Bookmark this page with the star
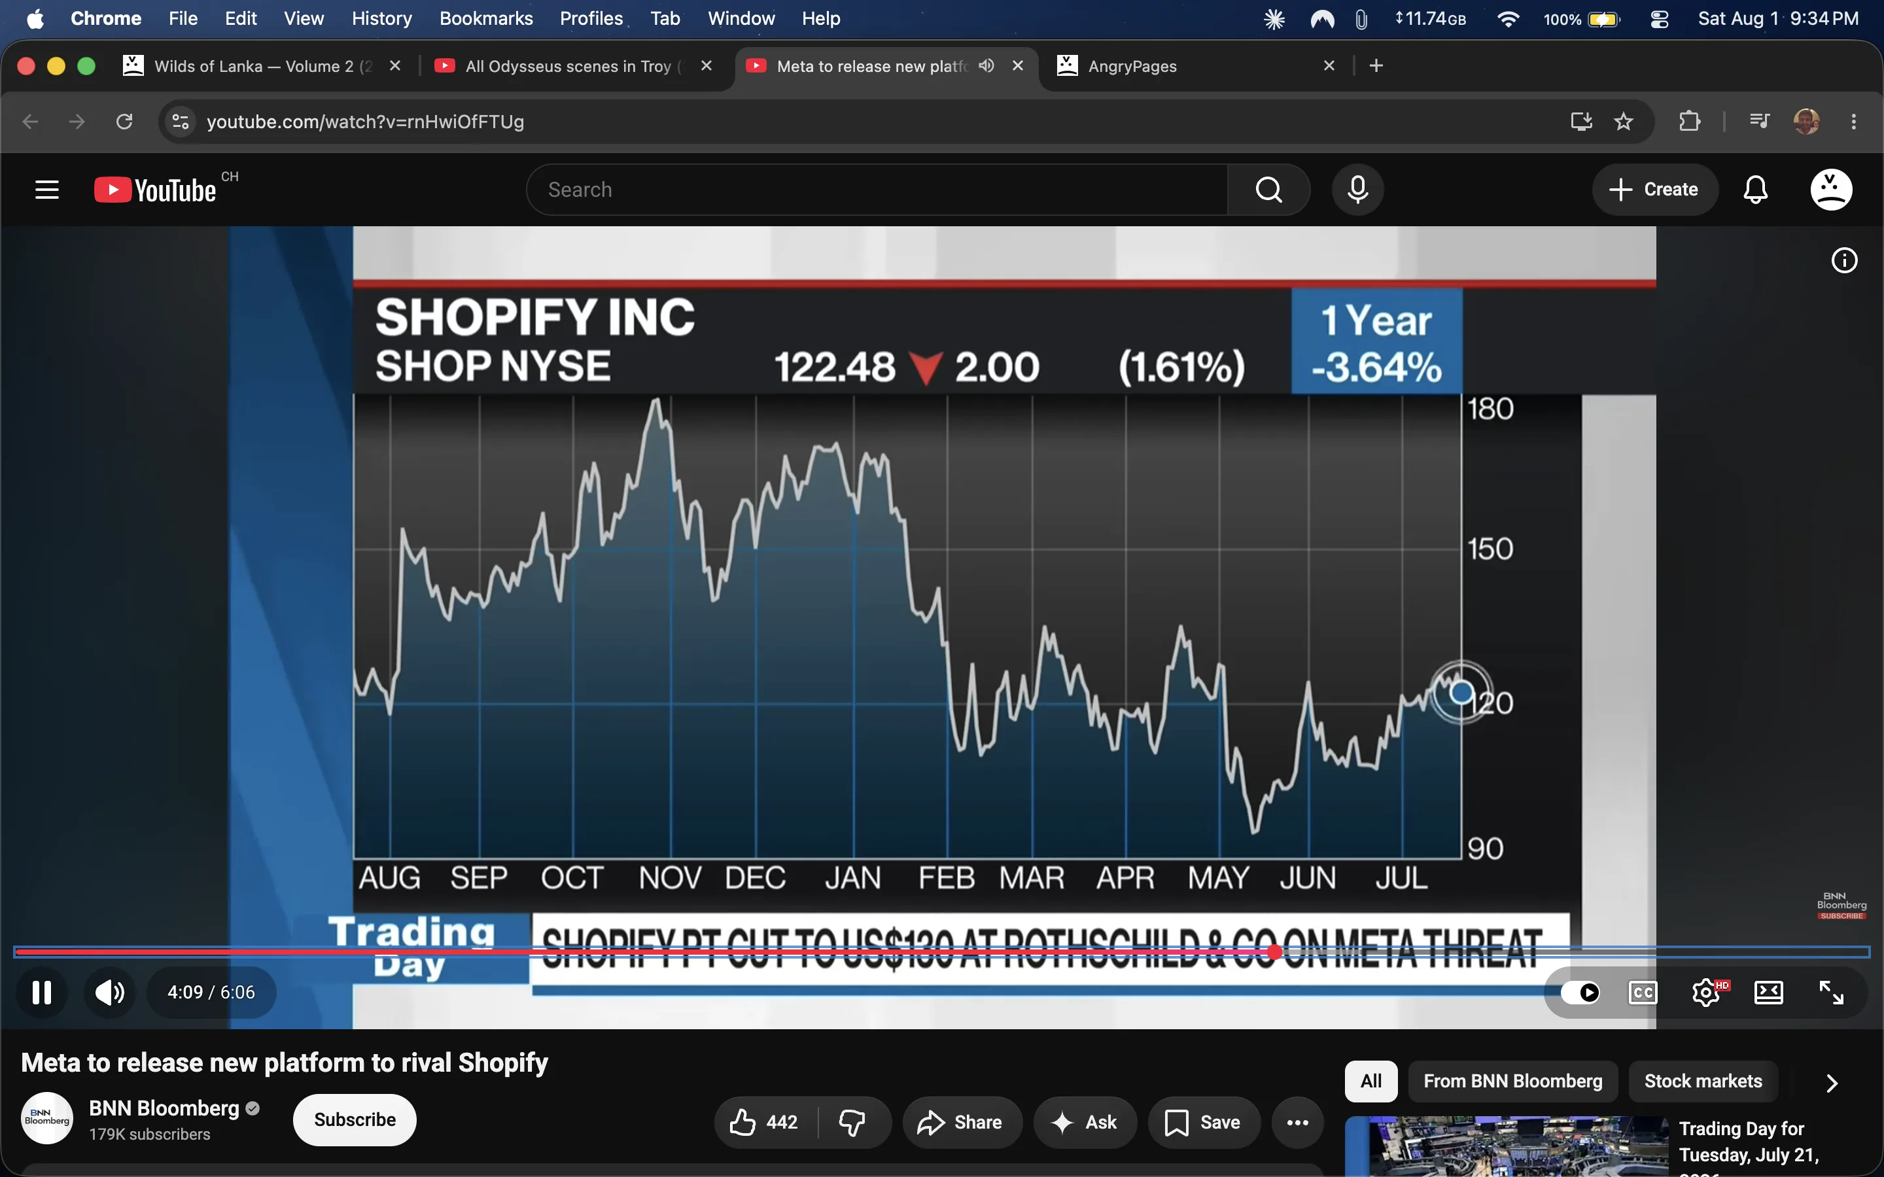The width and height of the screenshot is (1884, 1177). pos(1623,122)
